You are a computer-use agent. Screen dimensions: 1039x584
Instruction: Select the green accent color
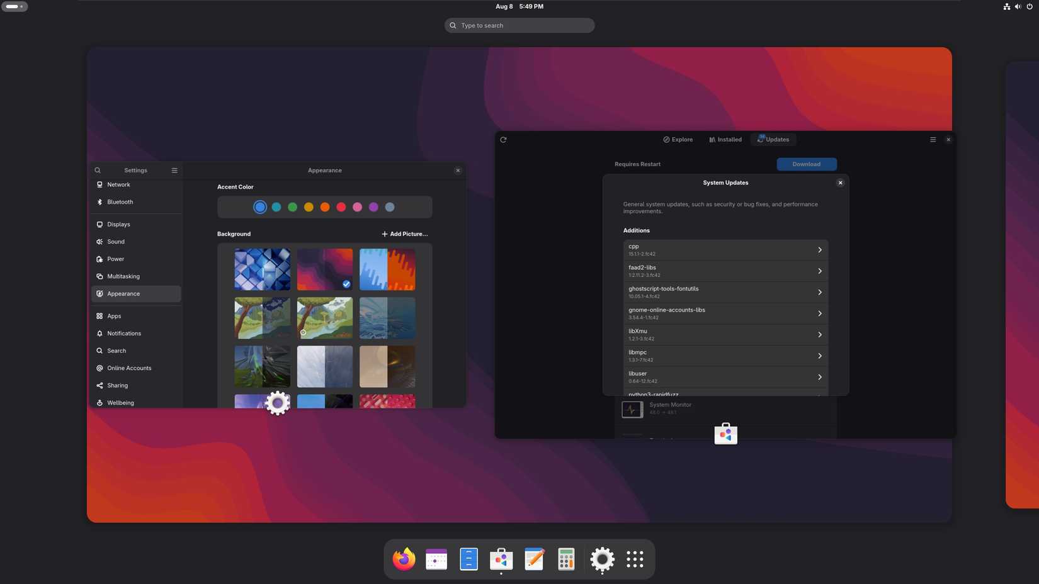click(x=292, y=206)
